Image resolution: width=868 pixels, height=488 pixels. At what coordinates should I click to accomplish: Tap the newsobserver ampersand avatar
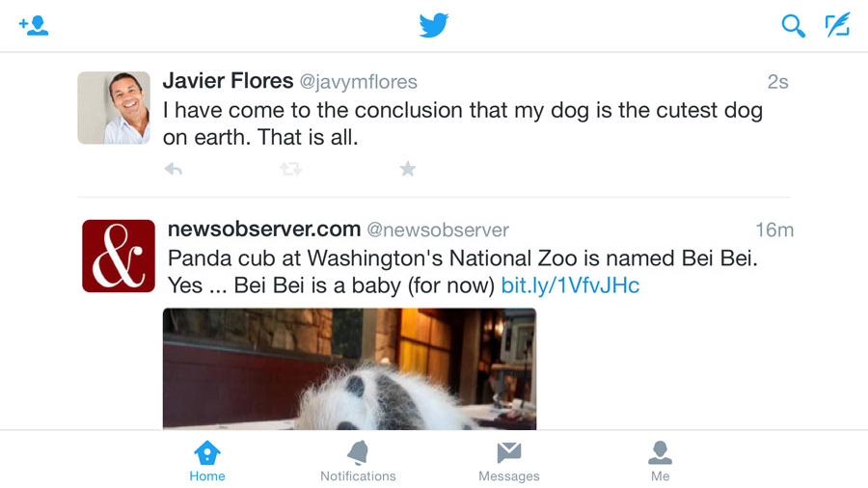coord(119,256)
